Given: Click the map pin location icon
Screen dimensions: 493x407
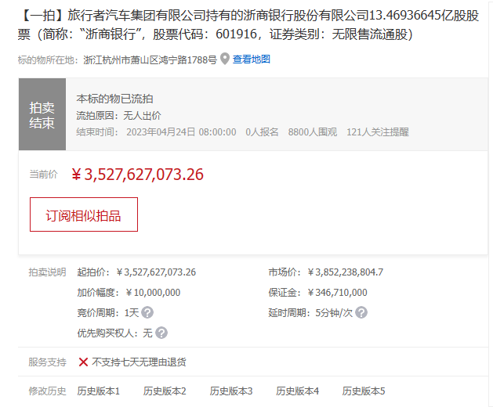Looking at the screenshot, I should tap(224, 59).
